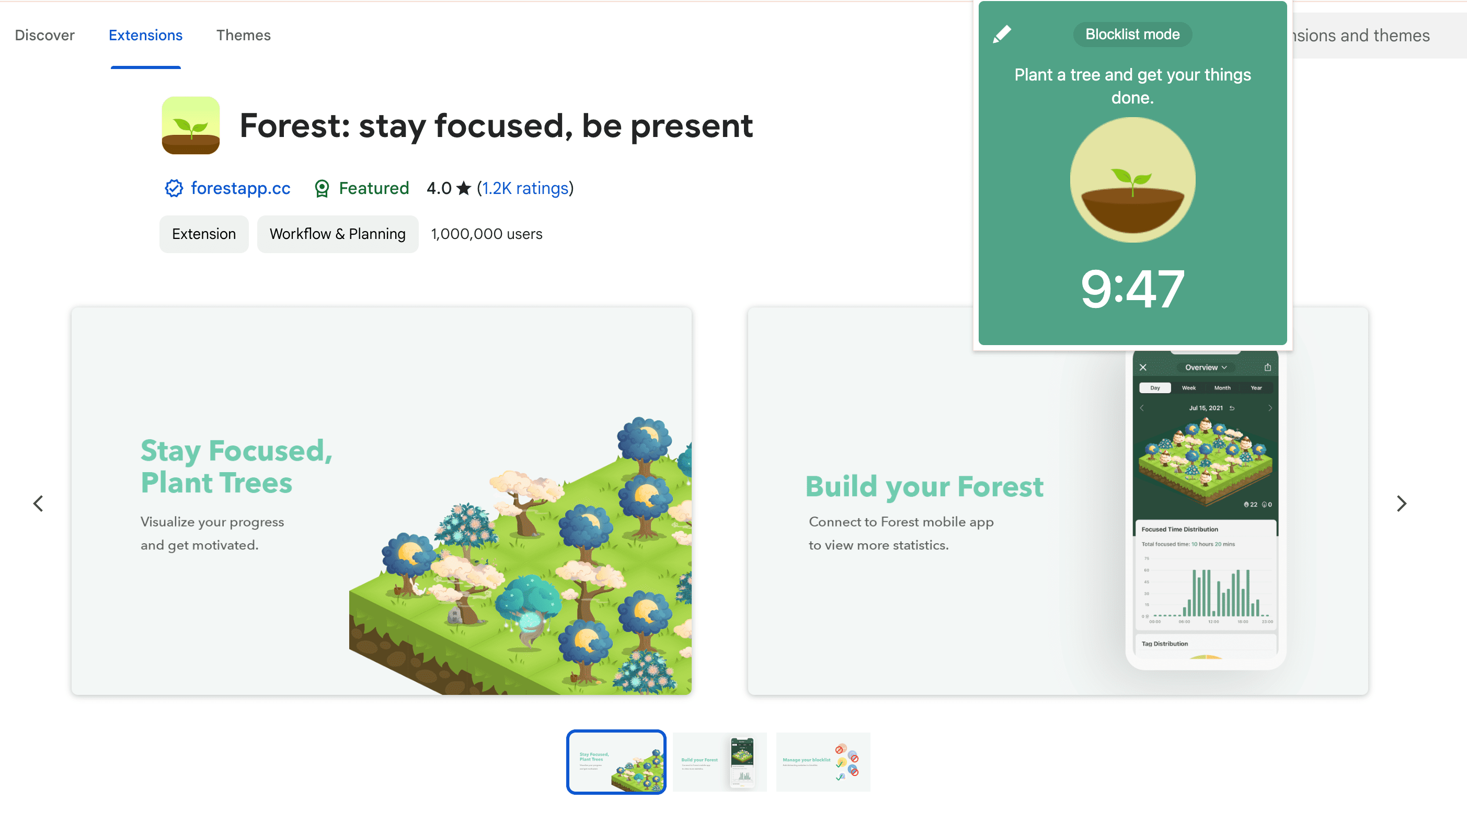Select the Extension filter tag
Viewport: 1467px width, 823px height.
204,233
